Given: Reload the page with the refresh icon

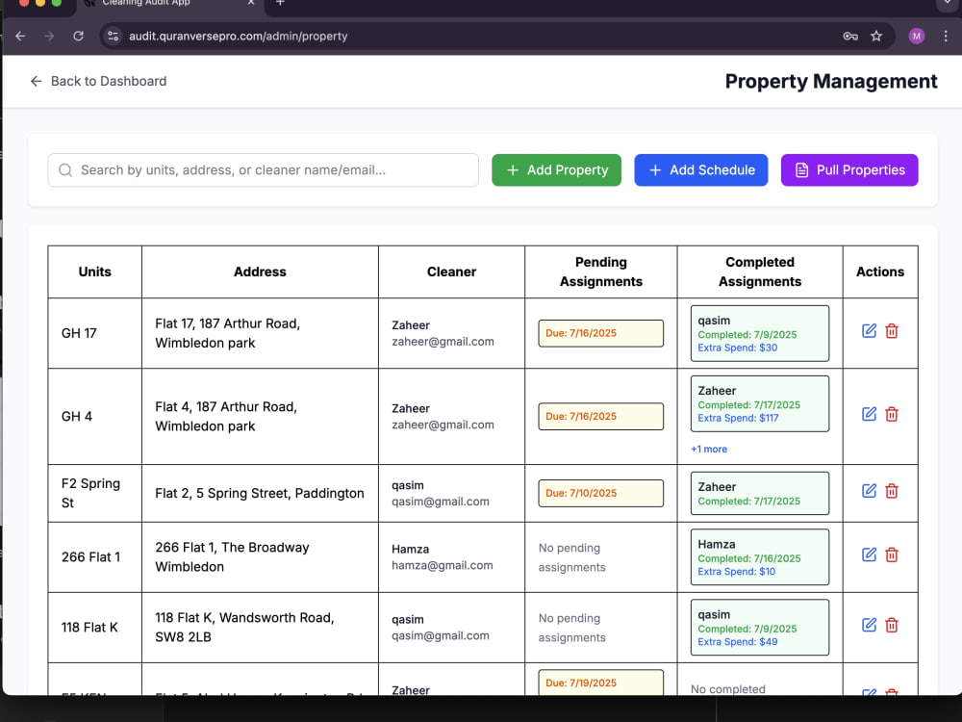Looking at the screenshot, I should point(78,37).
